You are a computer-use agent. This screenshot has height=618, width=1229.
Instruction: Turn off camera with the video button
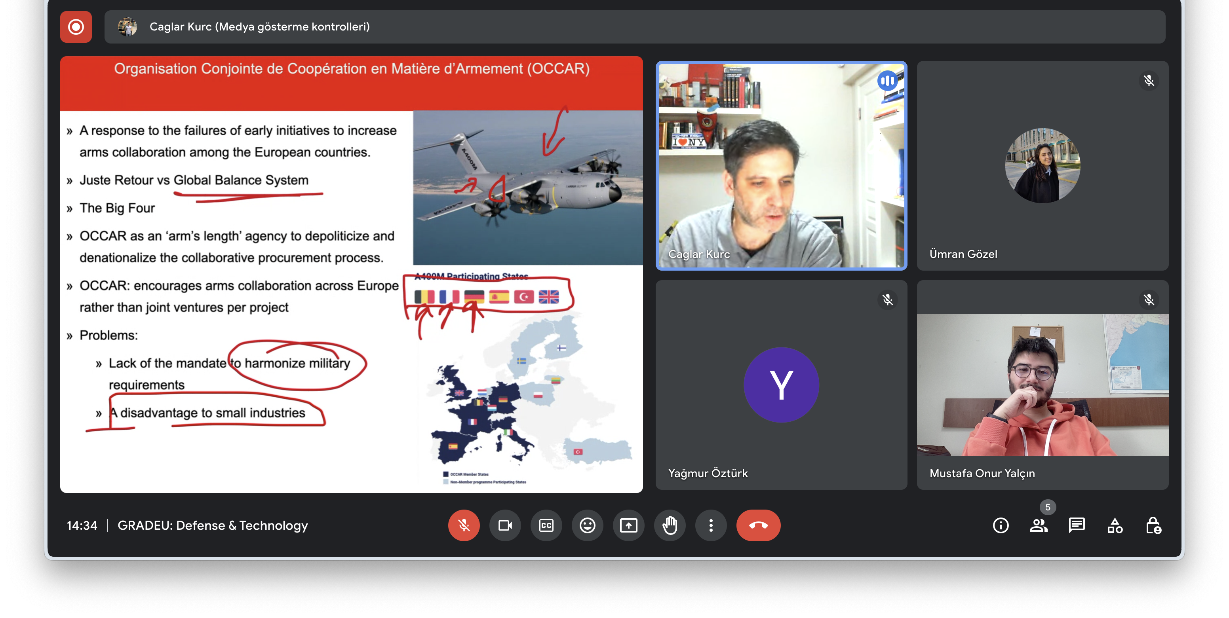pos(505,525)
